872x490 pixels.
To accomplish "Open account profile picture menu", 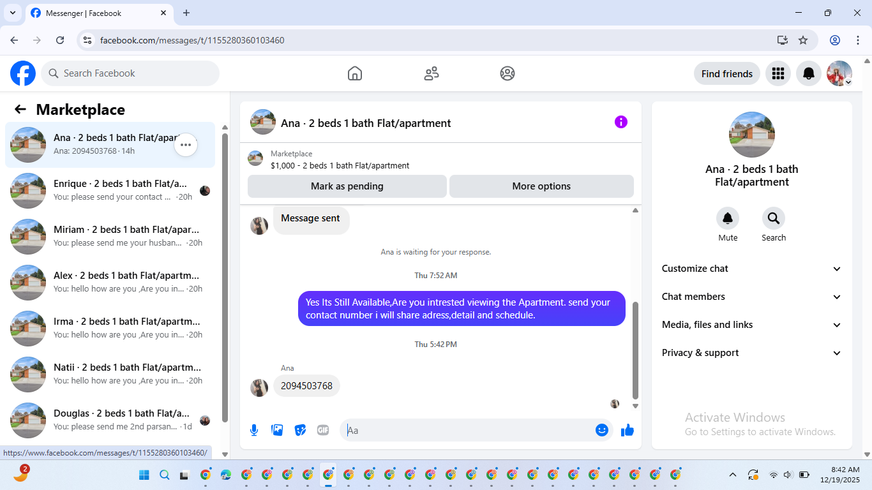I will point(839,73).
